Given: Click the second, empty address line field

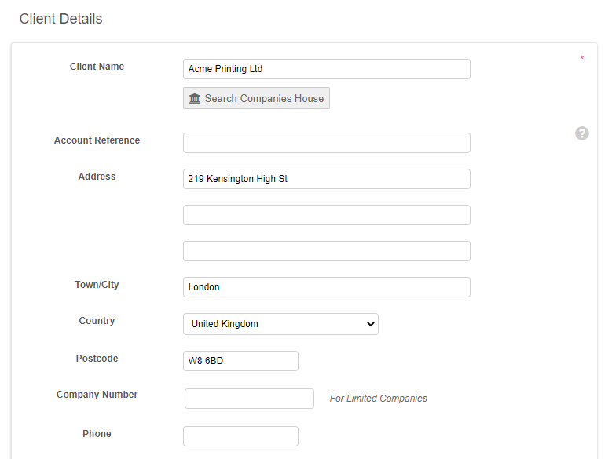Looking at the screenshot, I should [x=326, y=215].
